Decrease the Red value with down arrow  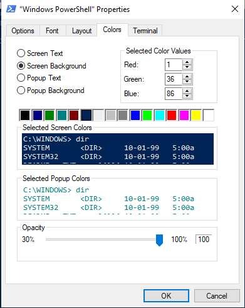click(187, 67)
